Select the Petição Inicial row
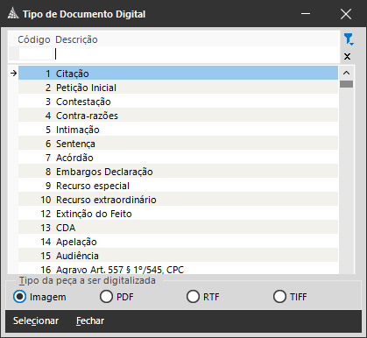Image resolution: width=367 pixels, height=338 pixels. [x=178, y=88]
